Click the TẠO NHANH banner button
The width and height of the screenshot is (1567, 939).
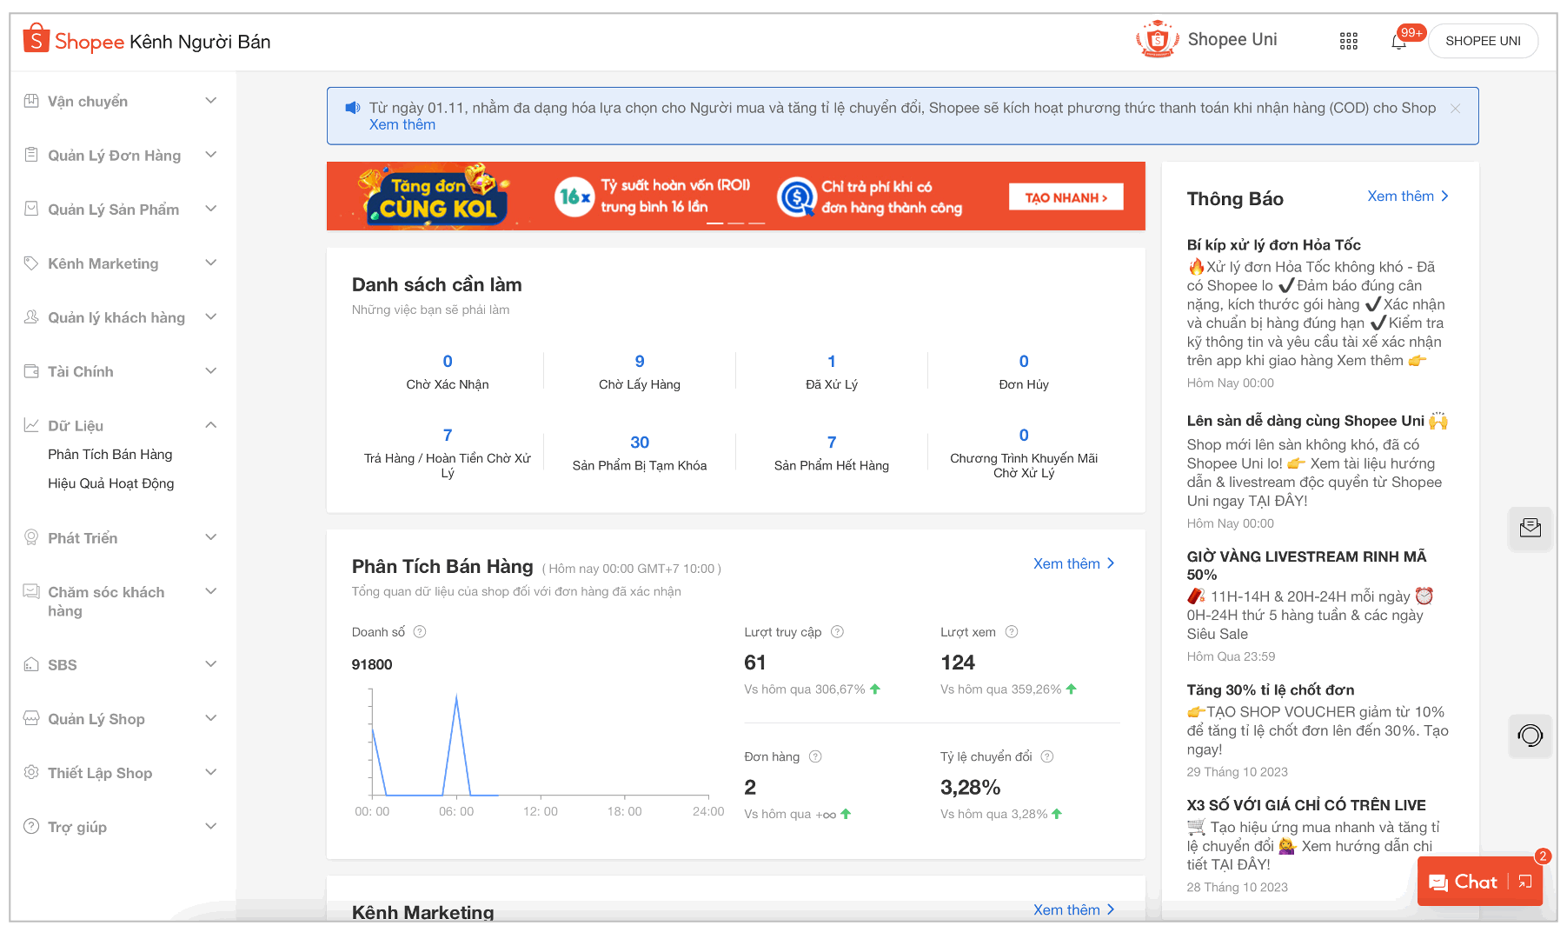tap(1066, 197)
